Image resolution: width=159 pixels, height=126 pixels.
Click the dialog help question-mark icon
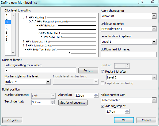pyautogui.click(x=142, y=2)
